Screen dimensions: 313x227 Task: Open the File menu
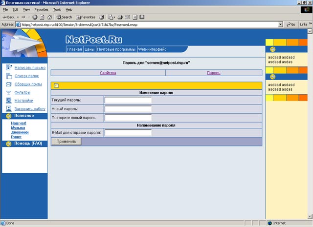tap(5, 10)
